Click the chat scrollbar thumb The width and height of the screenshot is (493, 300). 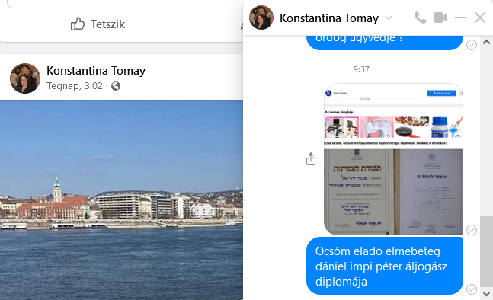tap(486, 251)
